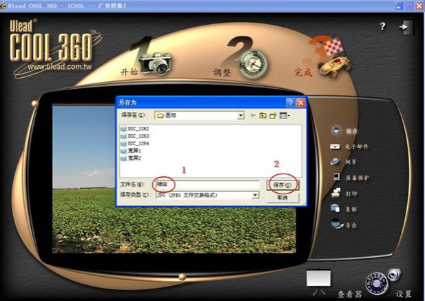Click the 电子邮件 option label
This screenshot has width=425, height=301.
(357, 147)
